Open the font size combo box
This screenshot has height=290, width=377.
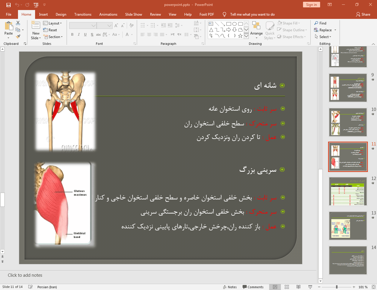click(105, 26)
